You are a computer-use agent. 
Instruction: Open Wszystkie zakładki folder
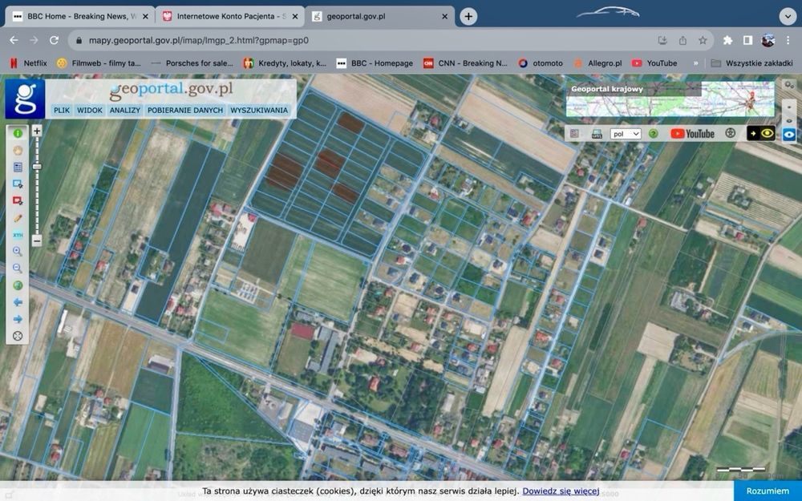tap(752, 63)
